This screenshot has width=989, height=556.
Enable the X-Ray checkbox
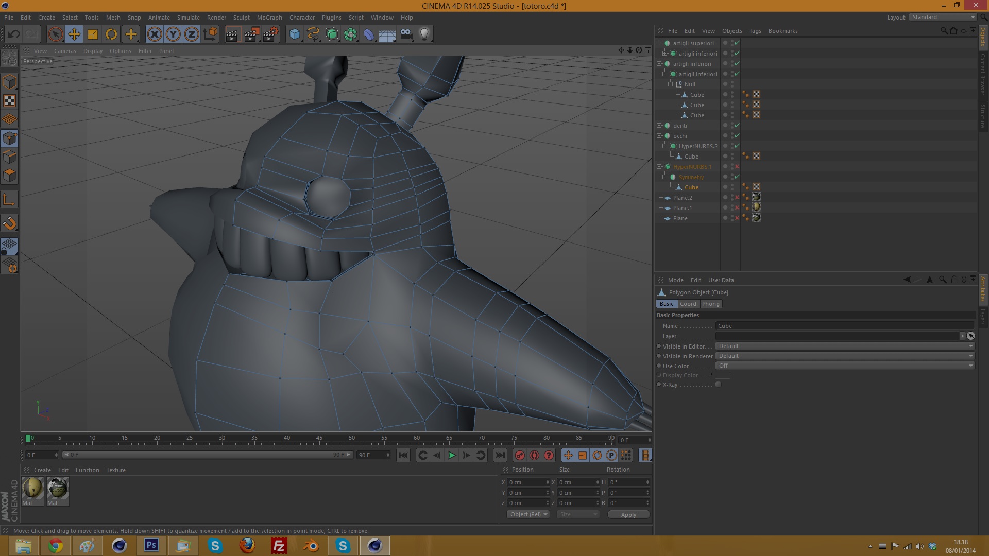(718, 385)
